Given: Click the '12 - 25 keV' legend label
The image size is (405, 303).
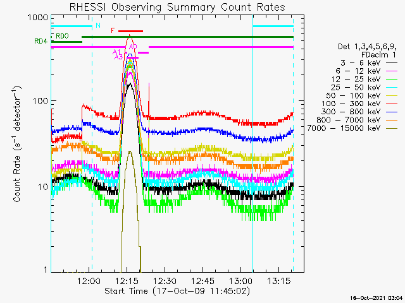Looking at the screenshot, I should click(x=356, y=79).
